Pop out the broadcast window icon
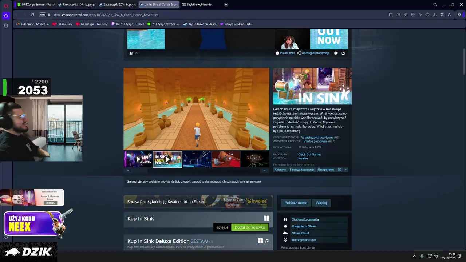The height and width of the screenshot is (262, 466). [343, 53]
